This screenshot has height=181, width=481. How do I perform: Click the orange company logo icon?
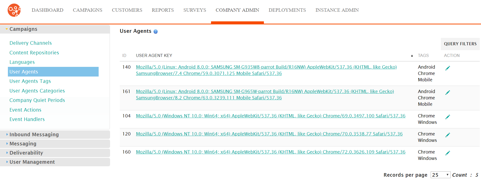[x=14, y=10]
